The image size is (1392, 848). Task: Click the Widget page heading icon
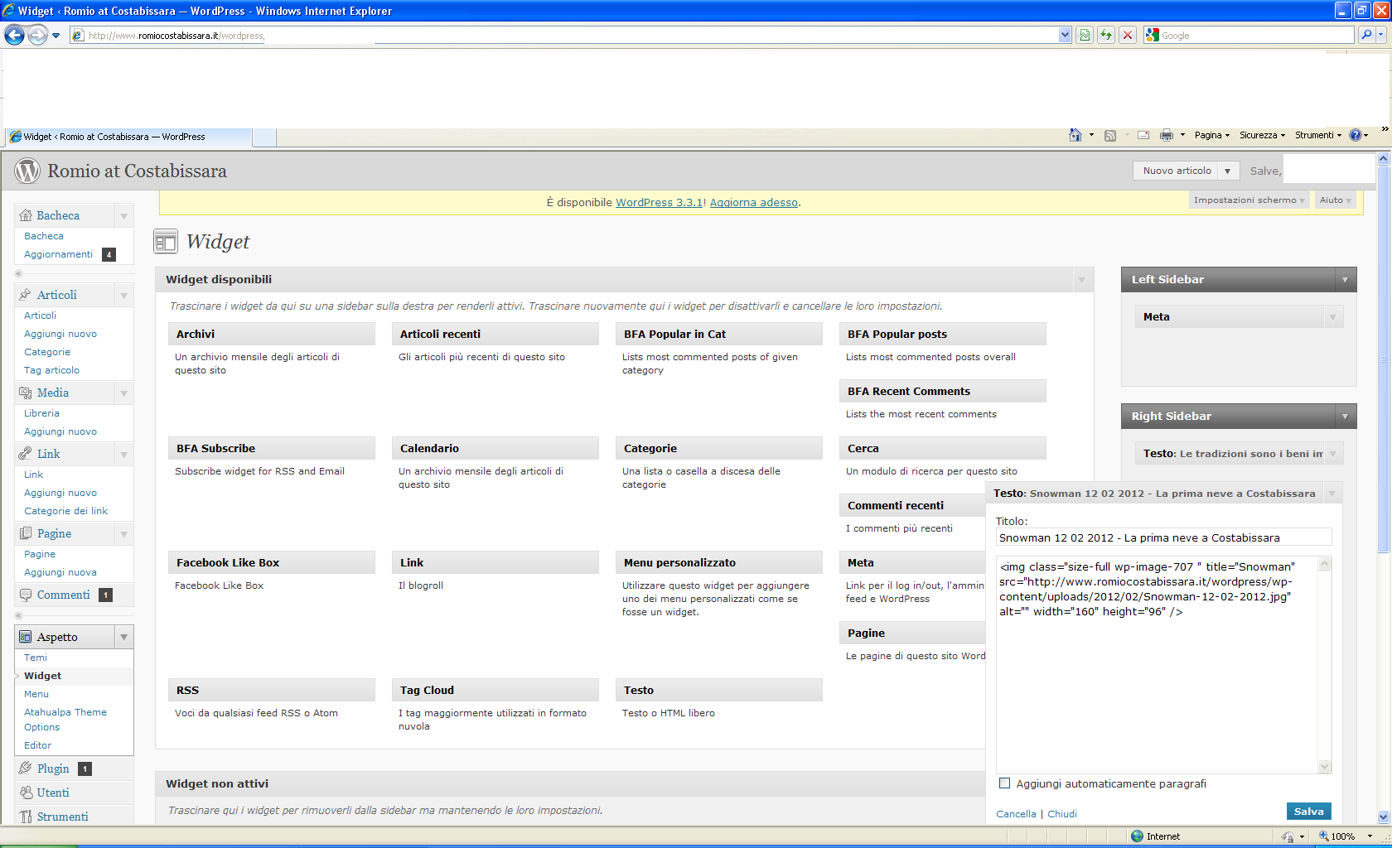166,242
